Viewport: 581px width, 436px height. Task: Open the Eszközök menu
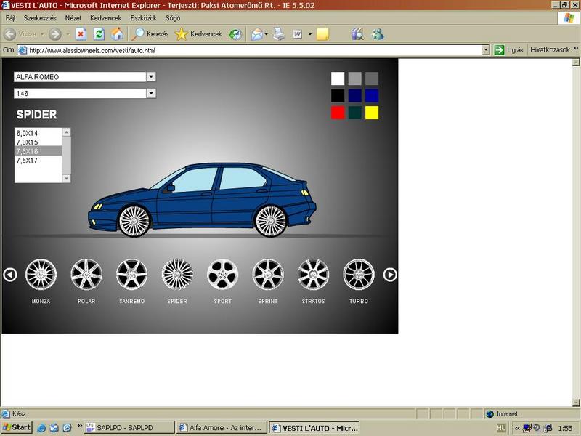[143, 17]
